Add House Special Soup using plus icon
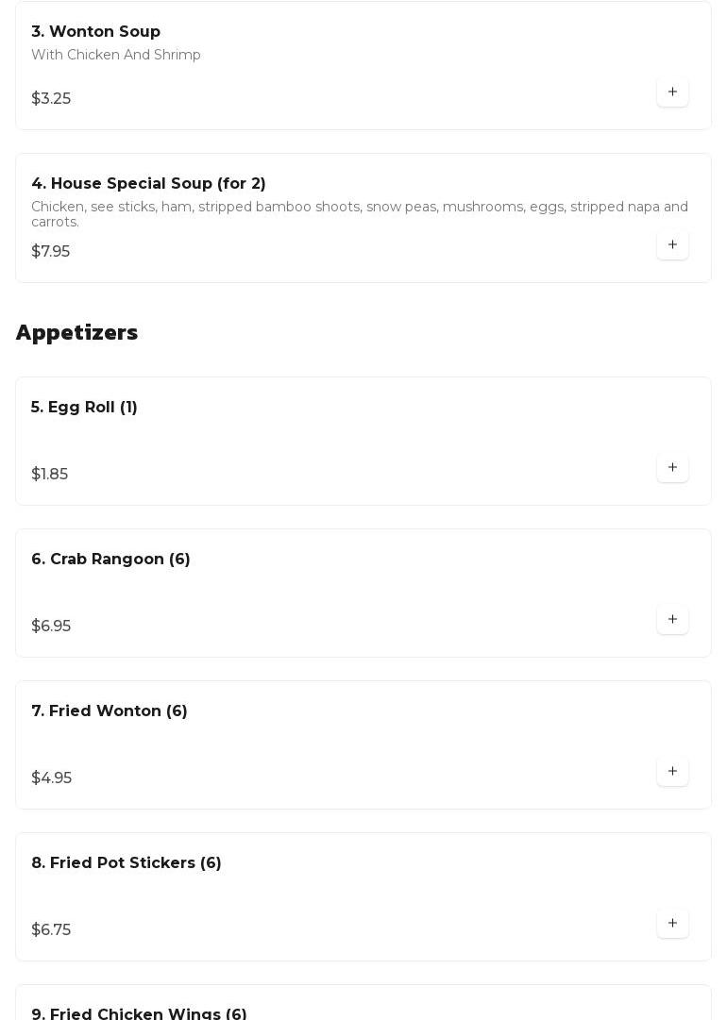The image size is (727, 1020). coord(672,245)
